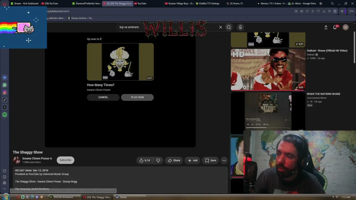The width and height of the screenshot is (356, 200).
Task: Open 'Outkast - Roses (Official HD Video)' title
Action: coord(327,51)
